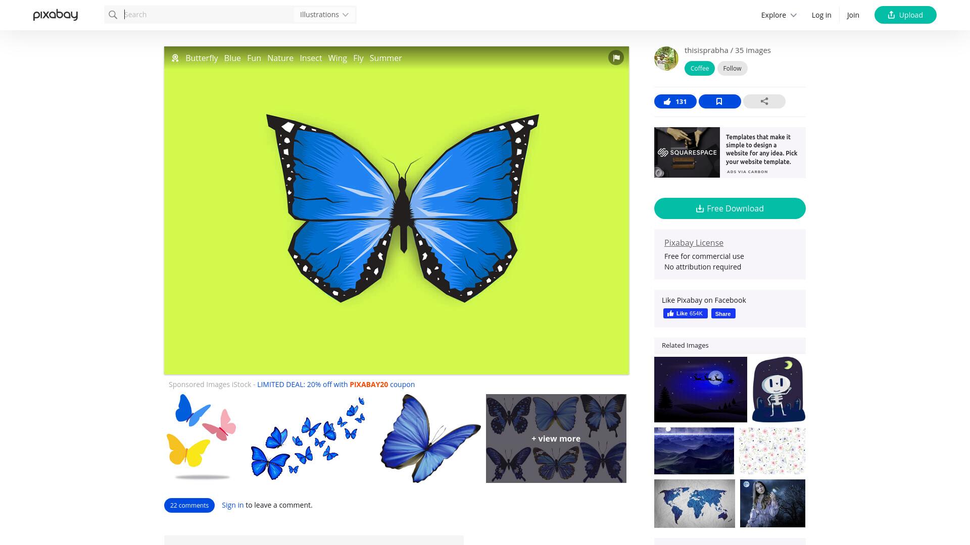This screenshot has height=545, width=970.
Task: Toggle Follow for thisisprabha
Action: (x=732, y=69)
